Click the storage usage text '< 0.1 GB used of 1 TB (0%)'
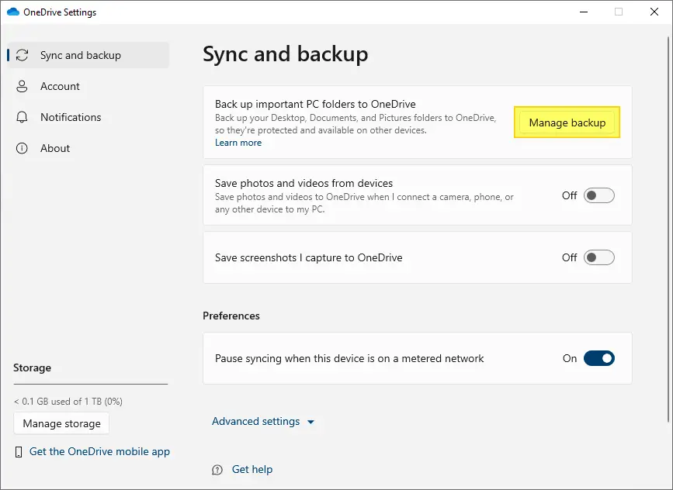673x490 pixels. coord(68,402)
